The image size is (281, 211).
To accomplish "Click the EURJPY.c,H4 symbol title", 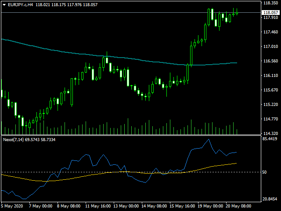I will tap(21, 5).
